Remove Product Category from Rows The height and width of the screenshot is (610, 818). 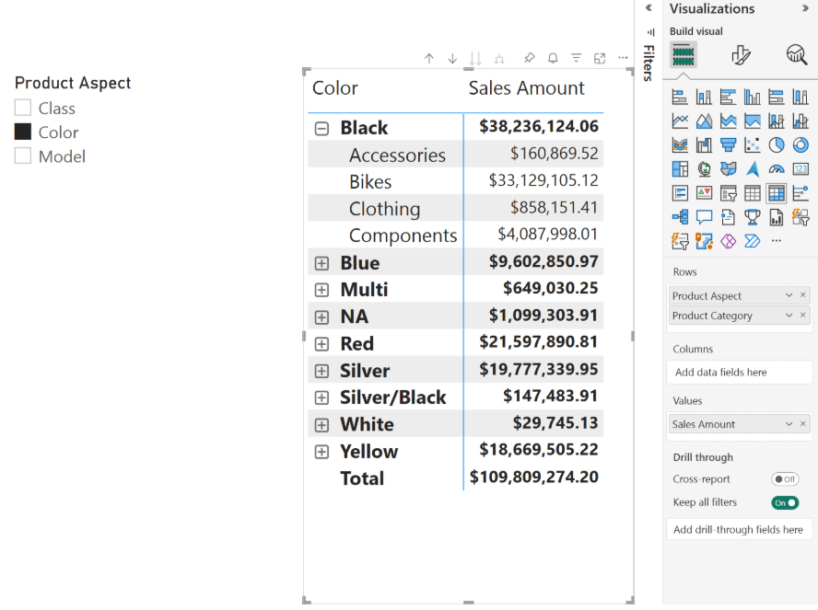[x=803, y=316]
